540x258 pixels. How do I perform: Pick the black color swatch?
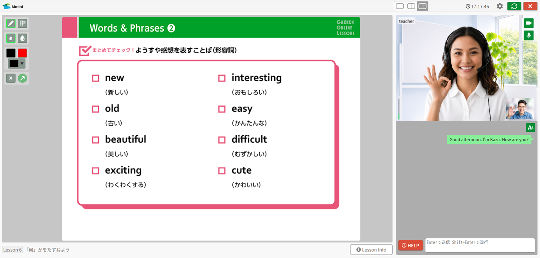pos(11,53)
